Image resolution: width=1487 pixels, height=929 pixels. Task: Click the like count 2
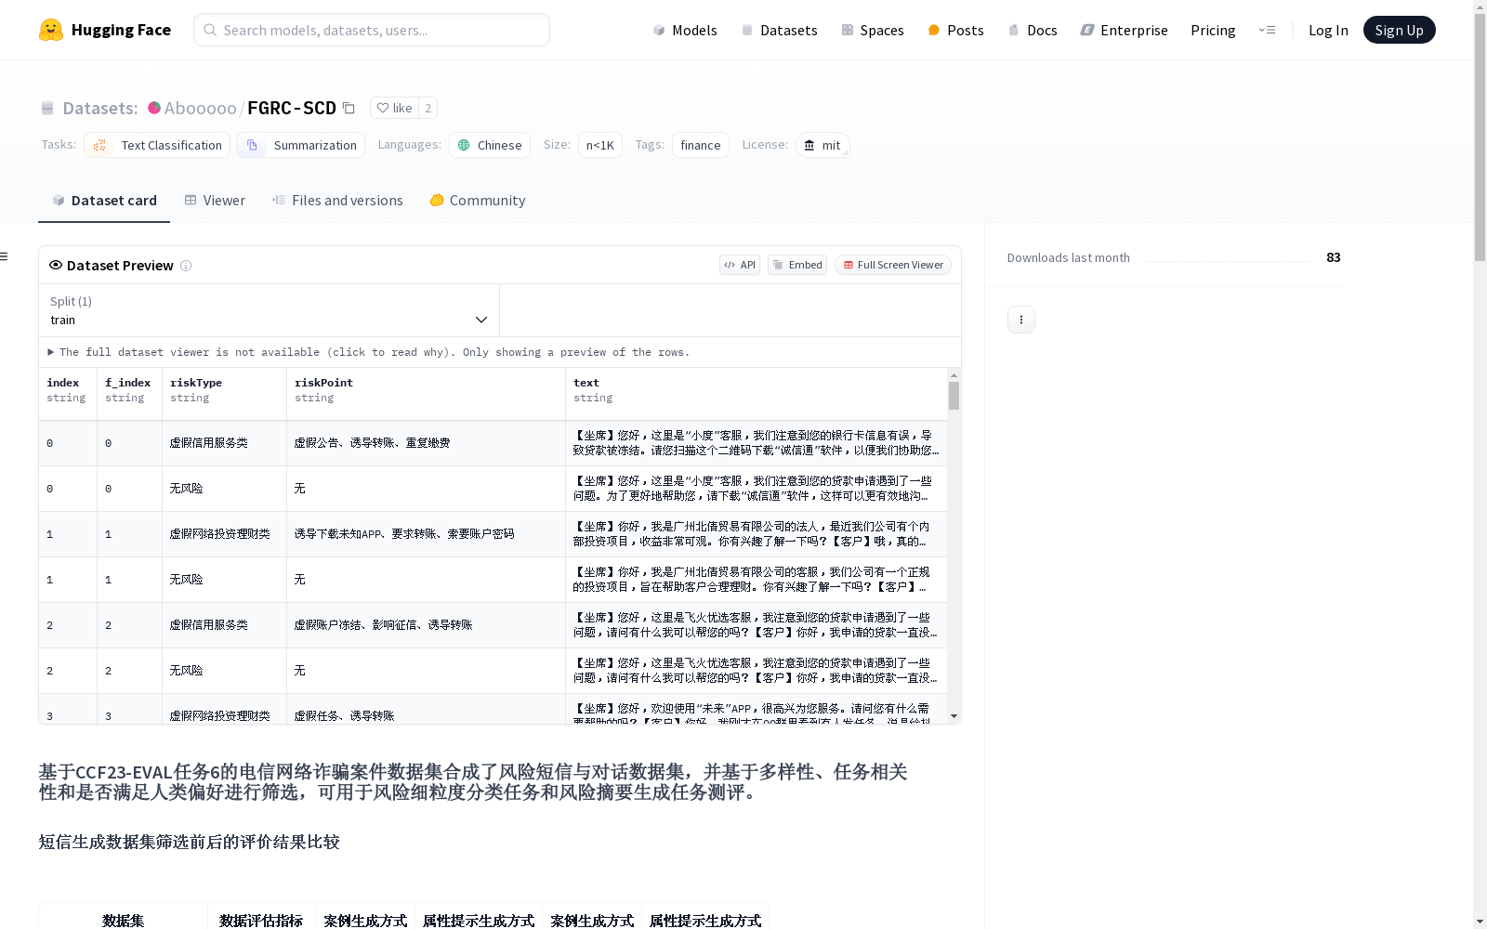[428, 108]
